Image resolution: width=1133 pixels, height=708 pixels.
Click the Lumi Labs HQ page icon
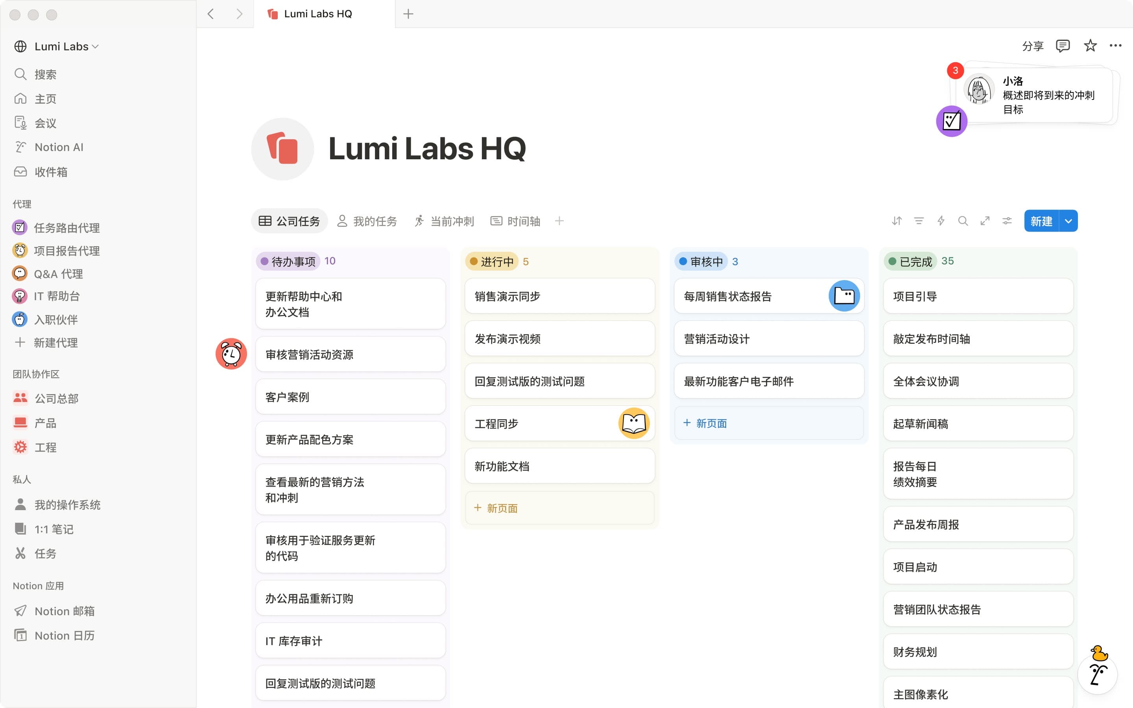(x=282, y=149)
